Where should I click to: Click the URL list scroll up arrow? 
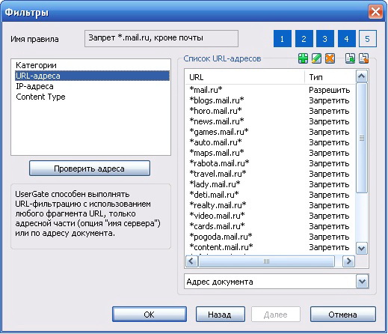tap(362, 76)
